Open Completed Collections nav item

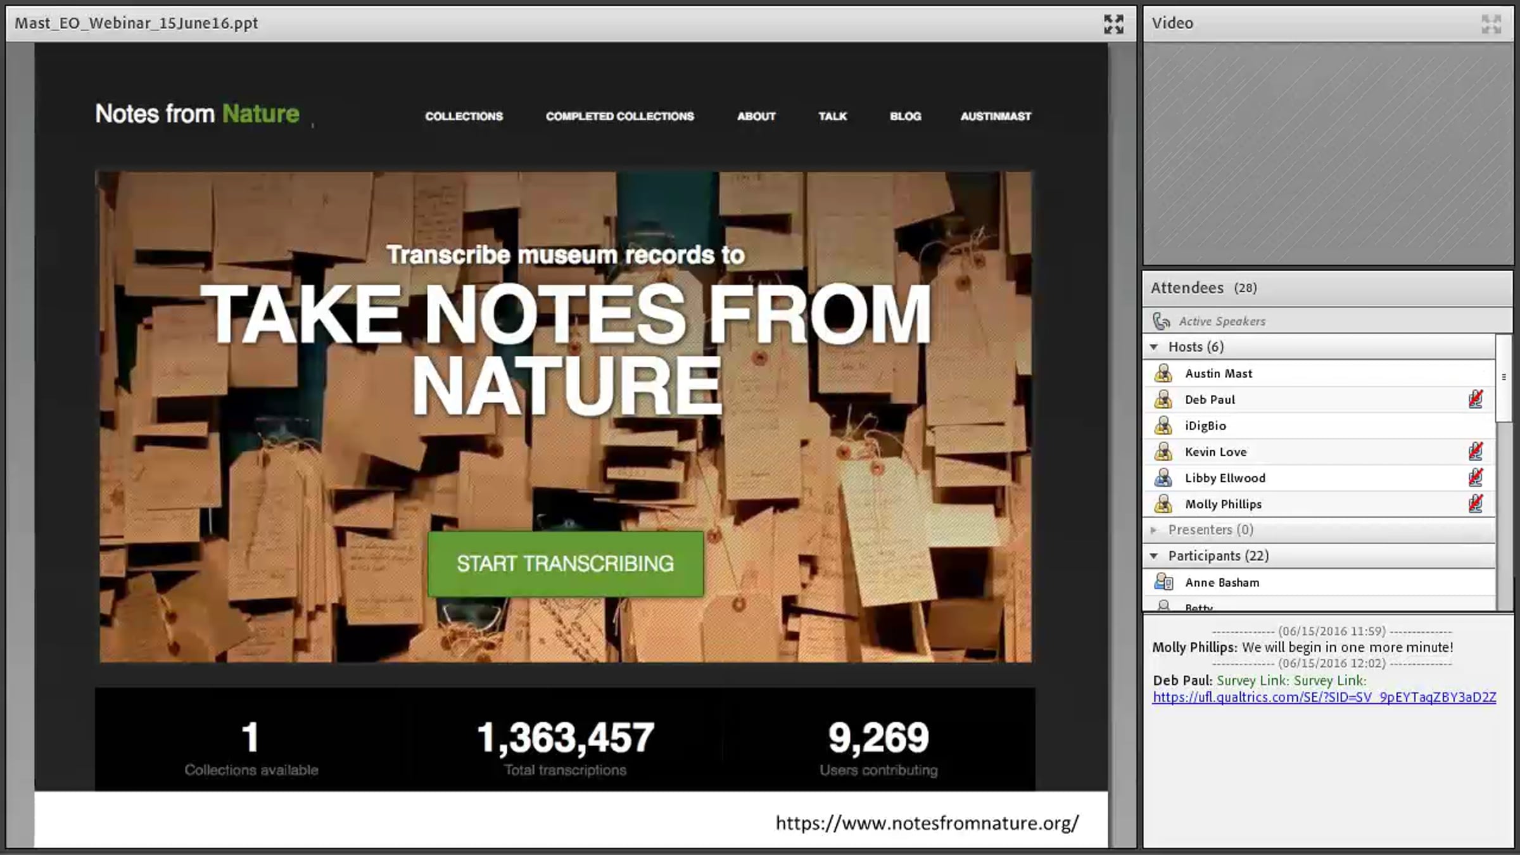619,117
